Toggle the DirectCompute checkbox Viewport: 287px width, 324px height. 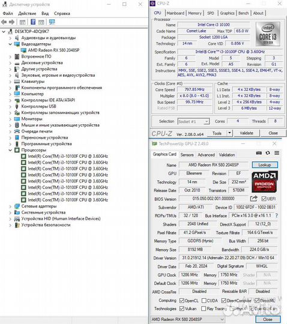[x=224, y=301]
